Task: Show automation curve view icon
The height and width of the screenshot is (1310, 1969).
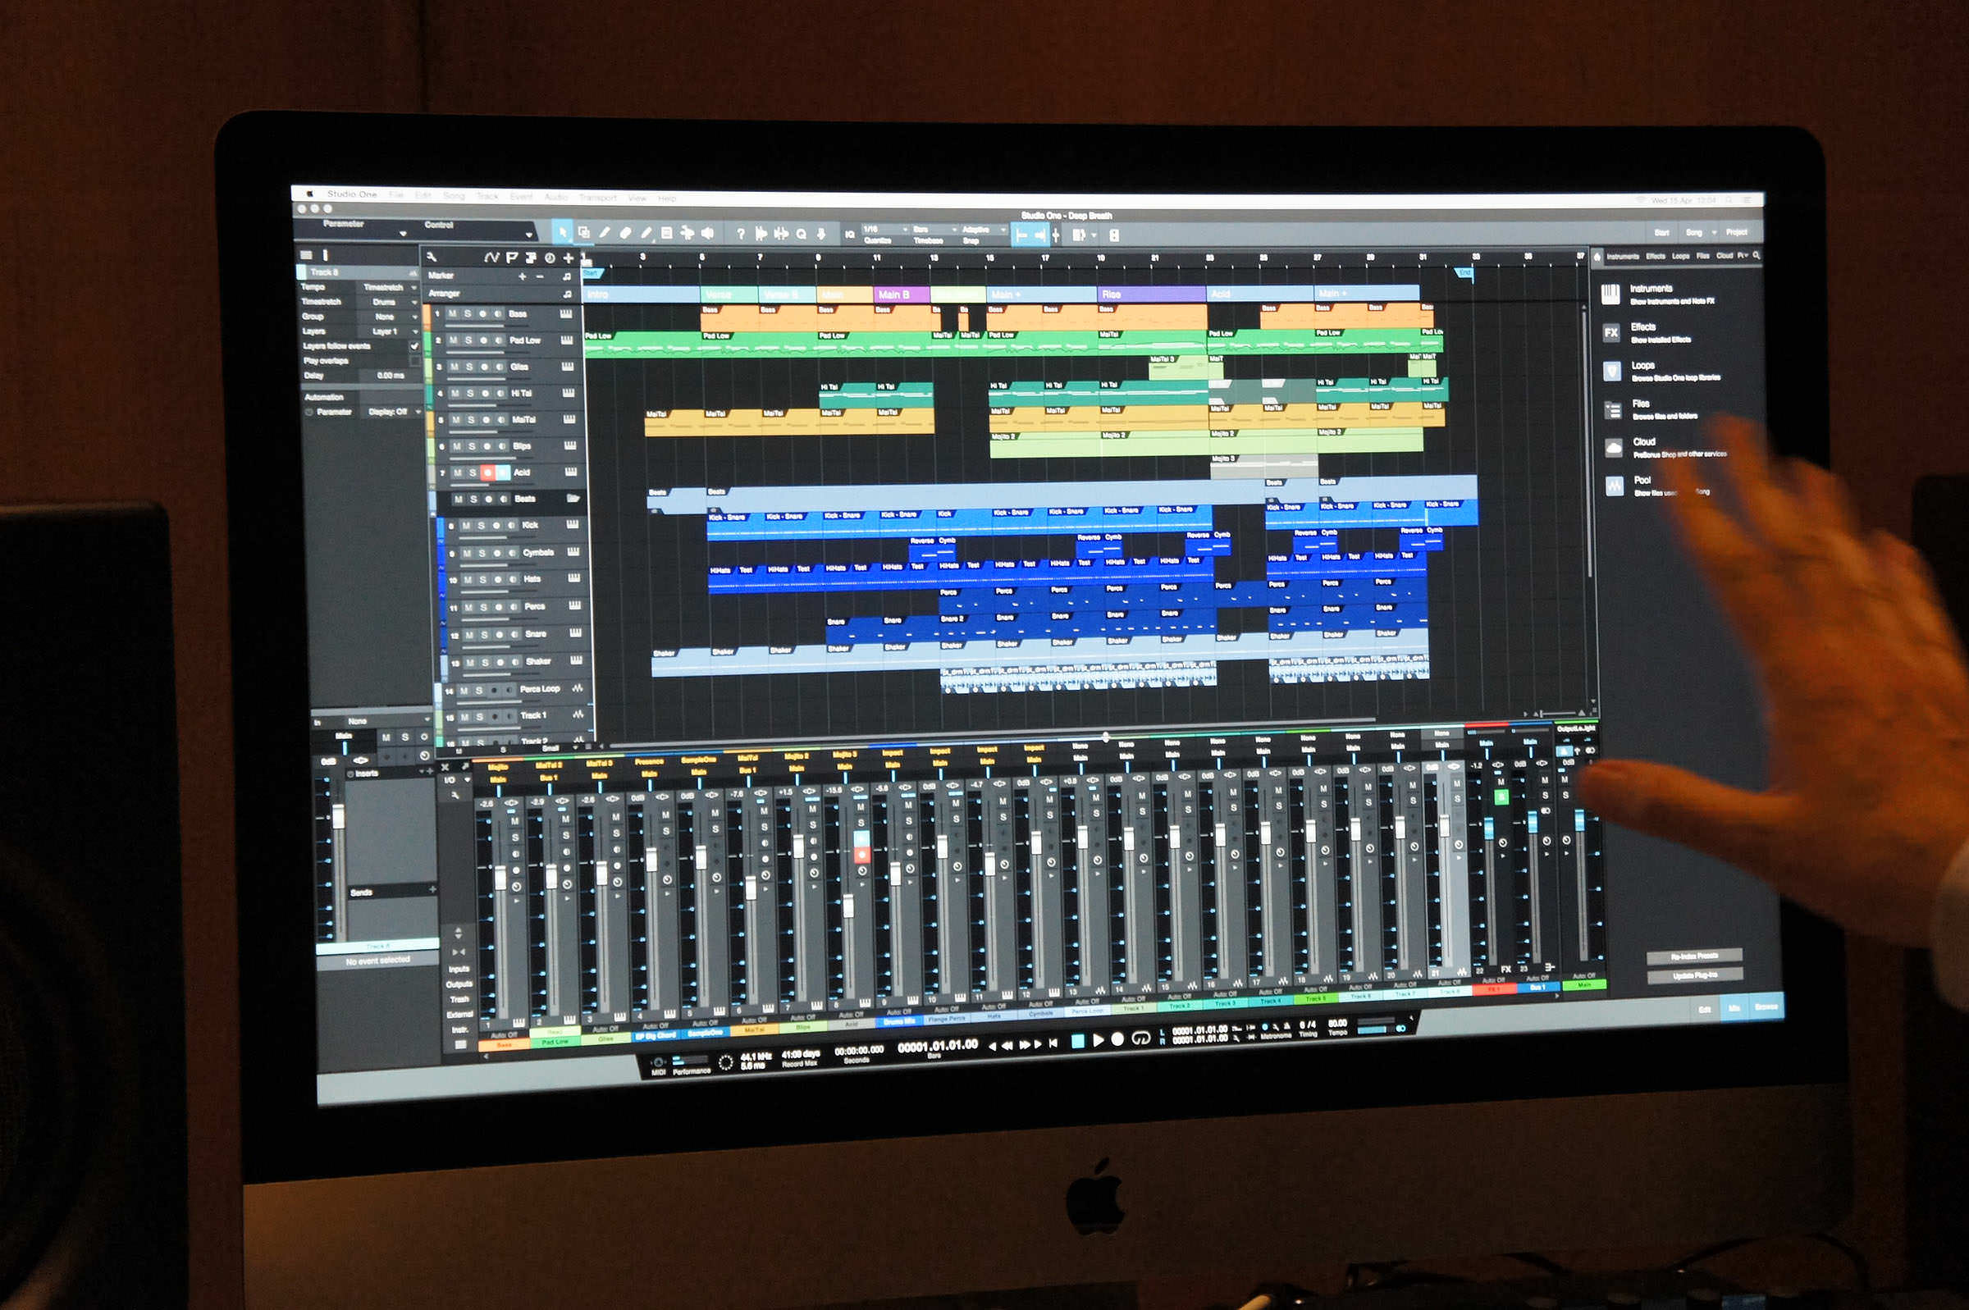Action: coord(491,258)
